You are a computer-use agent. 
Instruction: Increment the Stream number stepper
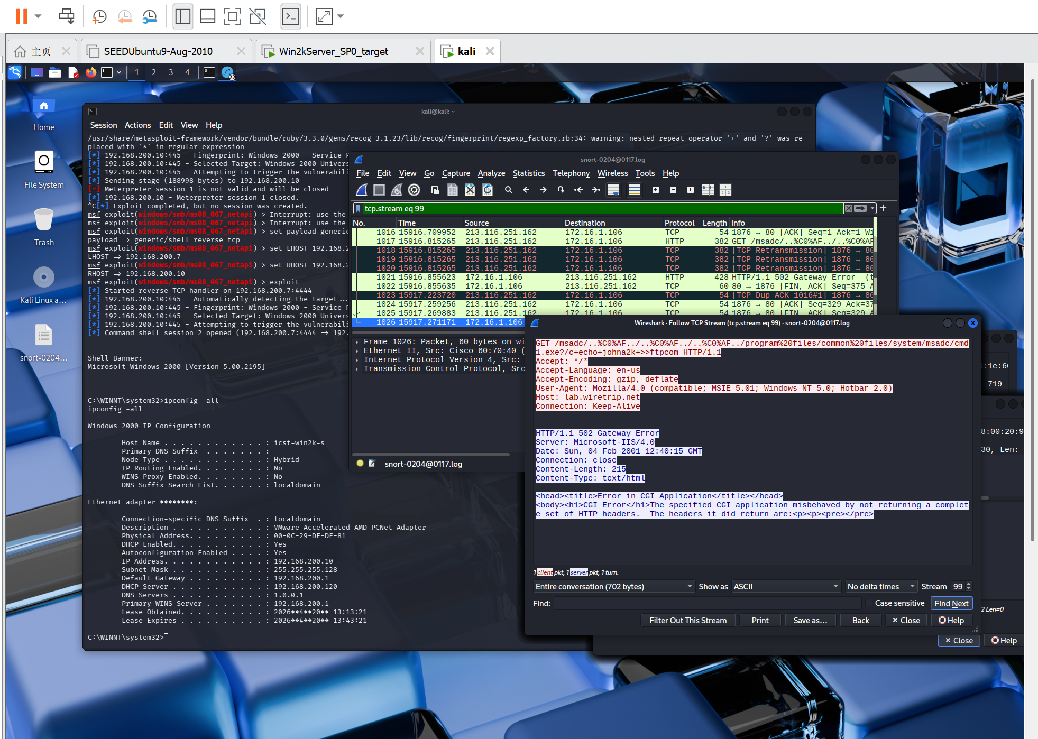(969, 584)
